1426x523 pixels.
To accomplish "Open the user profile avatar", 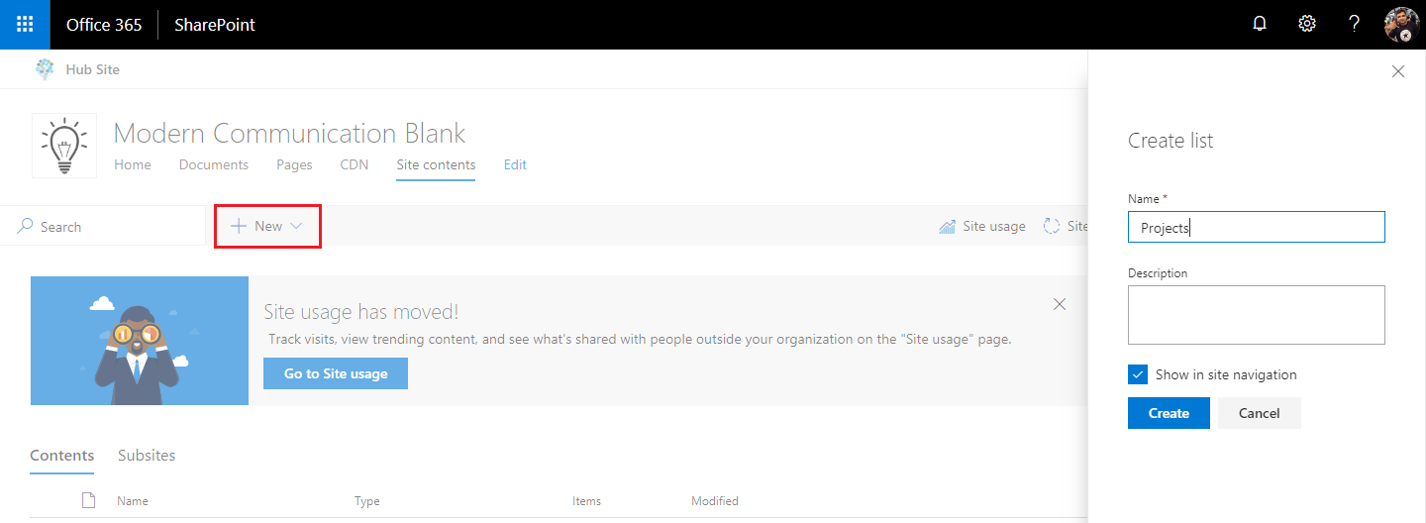I will (x=1401, y=25).
